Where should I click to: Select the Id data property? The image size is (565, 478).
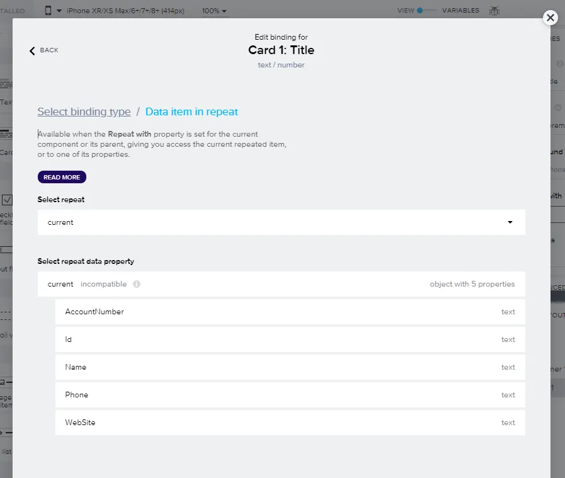click(290, 339)
